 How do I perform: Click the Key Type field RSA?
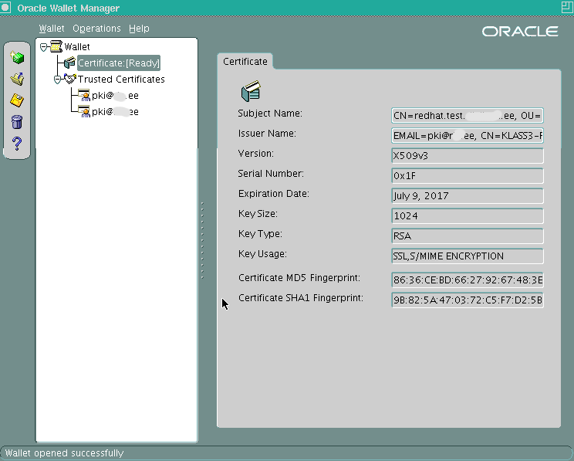coord(467,236)
